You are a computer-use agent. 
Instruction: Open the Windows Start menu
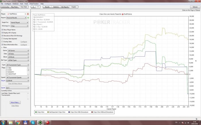pos(3,123)
